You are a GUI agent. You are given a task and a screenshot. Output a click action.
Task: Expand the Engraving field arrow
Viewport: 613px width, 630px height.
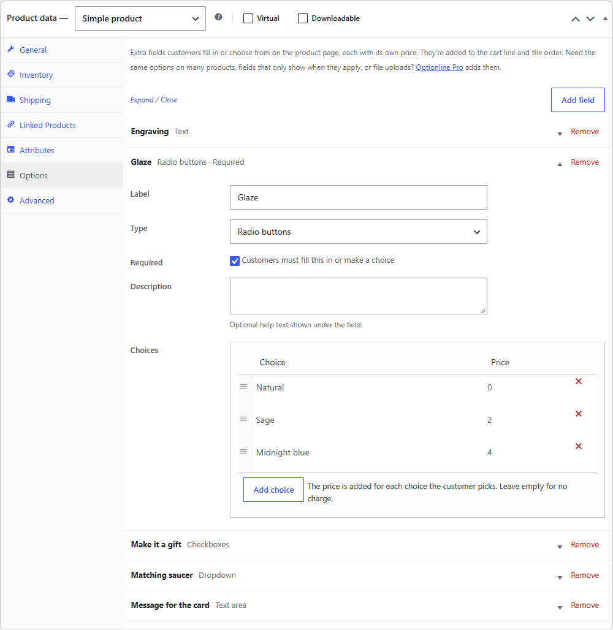click(x=560, y=134)
